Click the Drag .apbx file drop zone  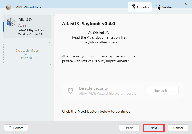pyautogui.click(x=27, y=54)
